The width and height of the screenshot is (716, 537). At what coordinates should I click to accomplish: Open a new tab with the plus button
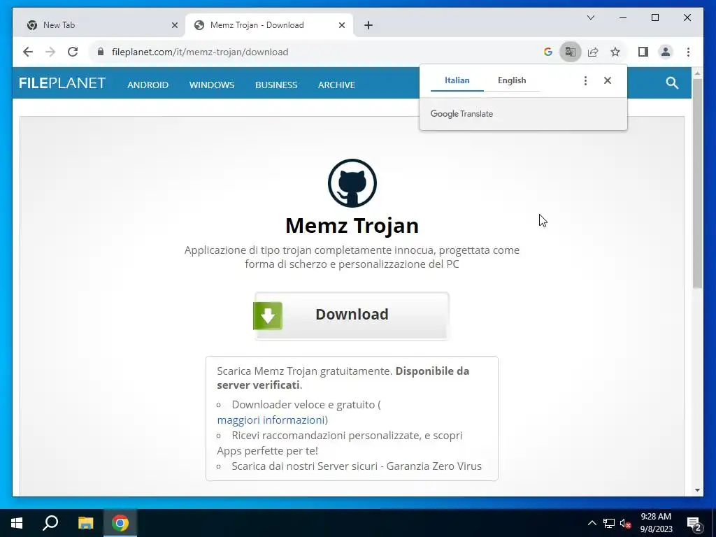click(x=368, y=25)
